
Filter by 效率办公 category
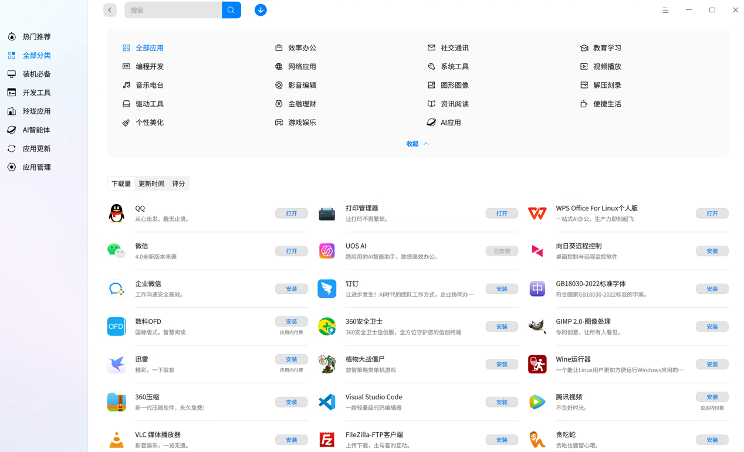coord(296,48)
